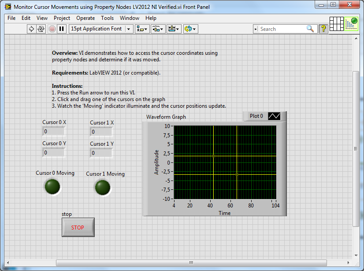Image resolution: width=364 pixels, height=271 pixels.
Task: Click the Amplitude axis label
Action: click(x=156, y=162)
